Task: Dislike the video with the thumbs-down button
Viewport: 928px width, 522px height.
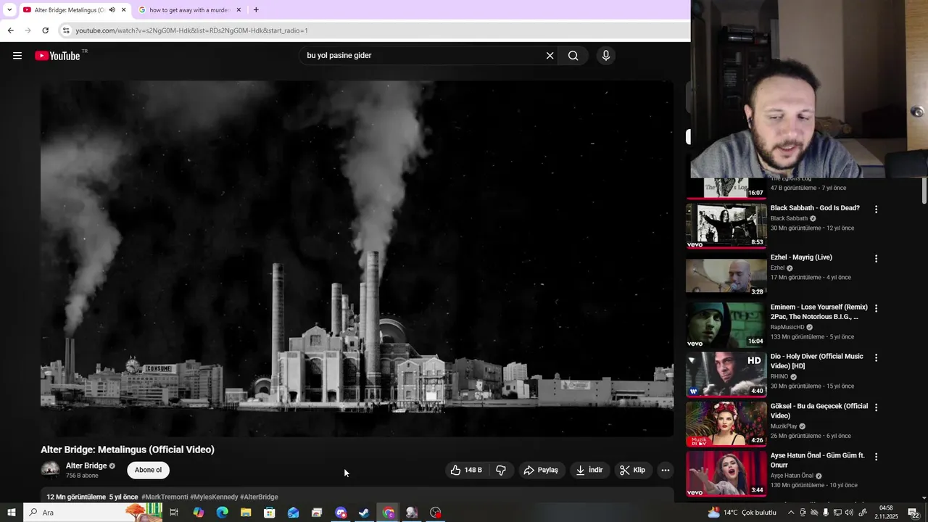Action: coord(501,470)
